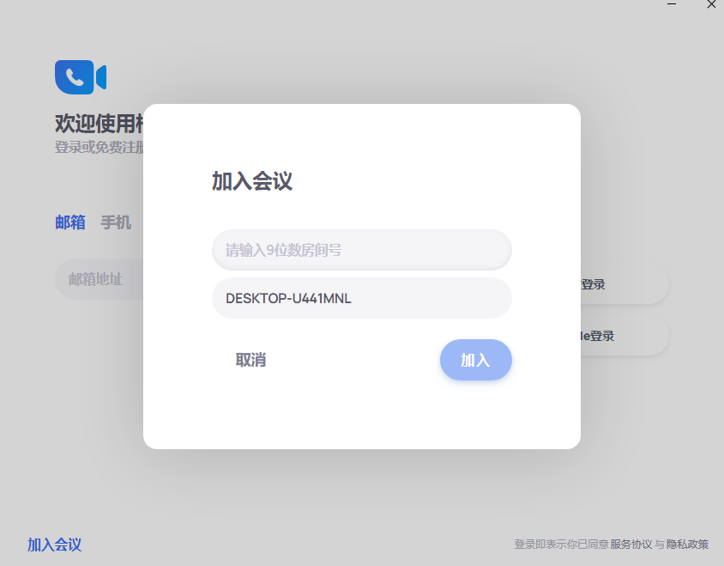Click the 邮箱地址 email address input box
The image size is (724, 566).
pos(96,278)
